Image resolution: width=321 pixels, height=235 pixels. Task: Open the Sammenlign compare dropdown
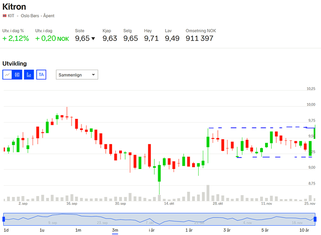77,75
